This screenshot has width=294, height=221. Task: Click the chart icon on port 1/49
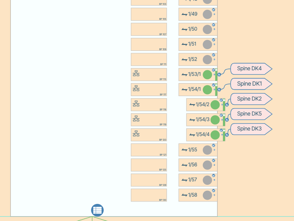point(214,10)
